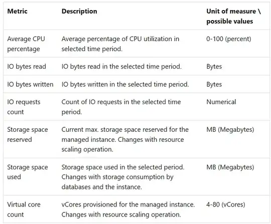Click the Storage space used metric

tap(28, 172)
